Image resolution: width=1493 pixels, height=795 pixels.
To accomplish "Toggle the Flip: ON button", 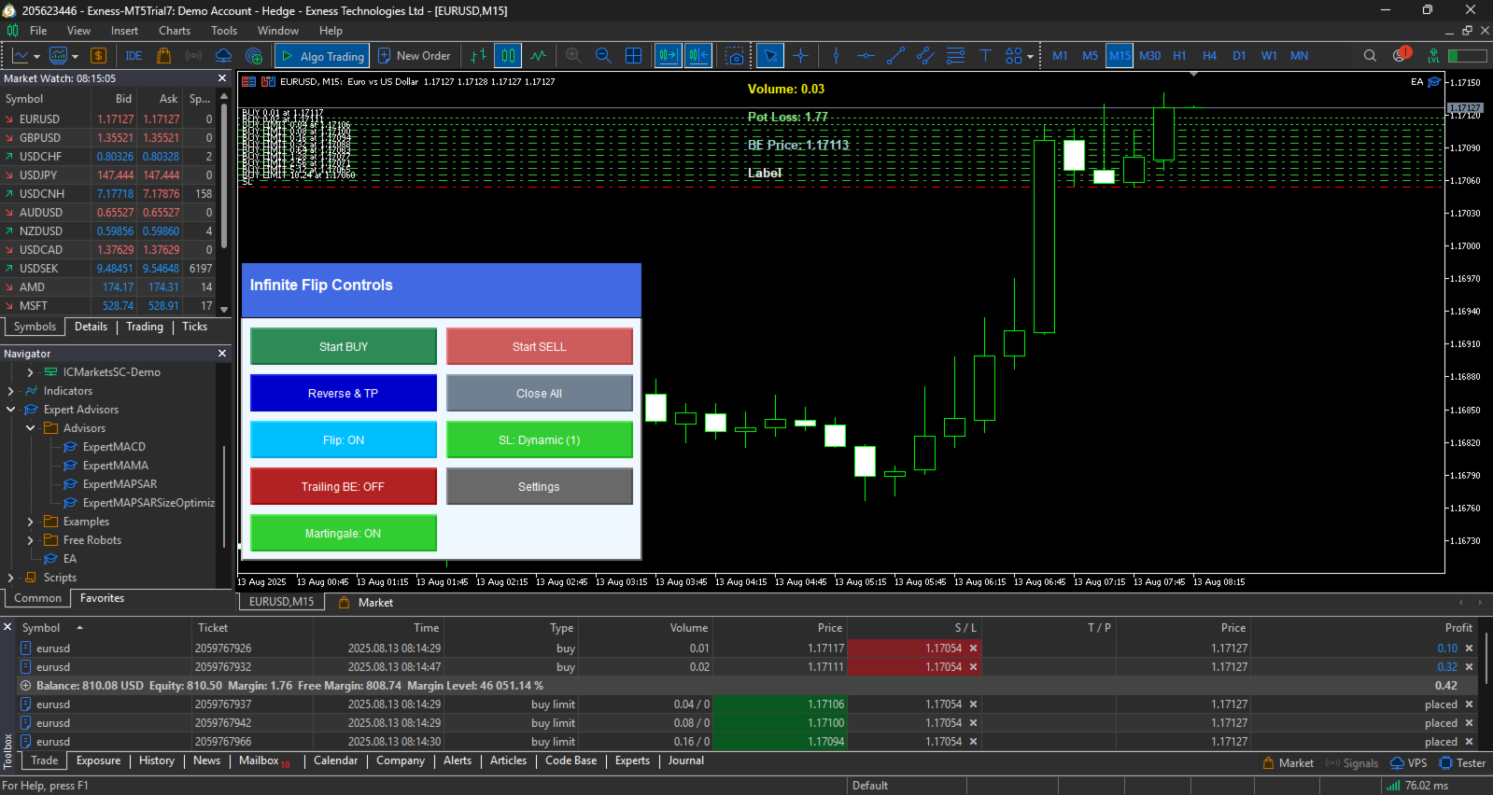I will (x=343, y=439).
